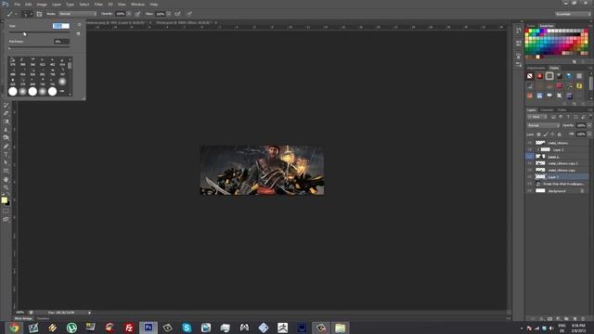Lock transparent pixels in Layers panel

click(x=538, y=134)
